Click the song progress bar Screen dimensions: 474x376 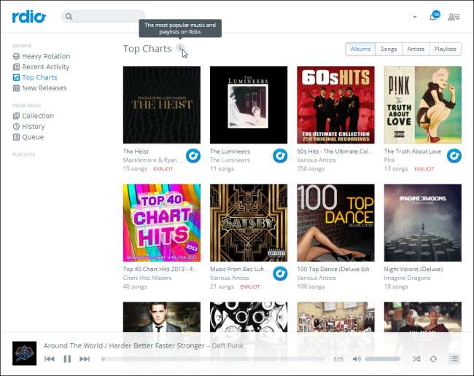pyautogui.click(x=214, y=359)
